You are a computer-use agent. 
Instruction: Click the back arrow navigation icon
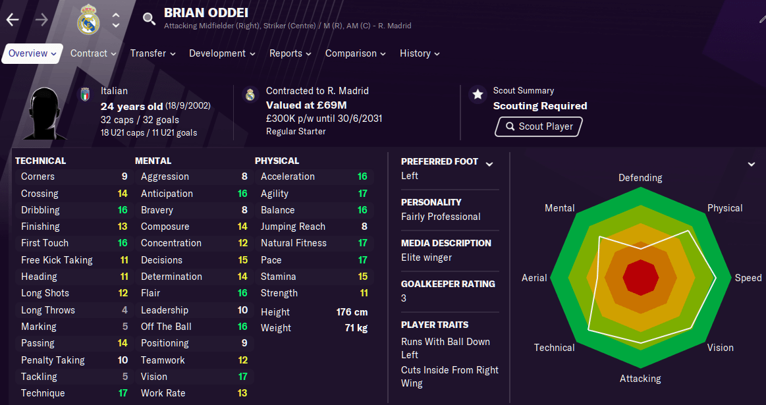(x=13, y=20)
